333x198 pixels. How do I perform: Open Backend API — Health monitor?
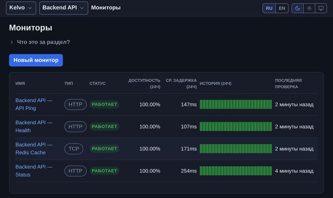[x=34, y=126]
